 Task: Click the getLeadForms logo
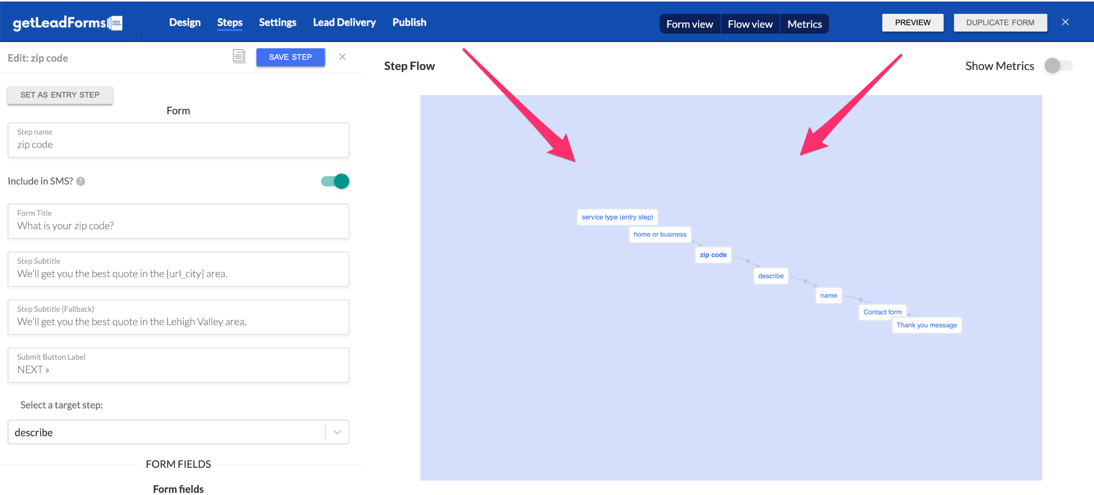pyautogui.click(x=67, y=23)
